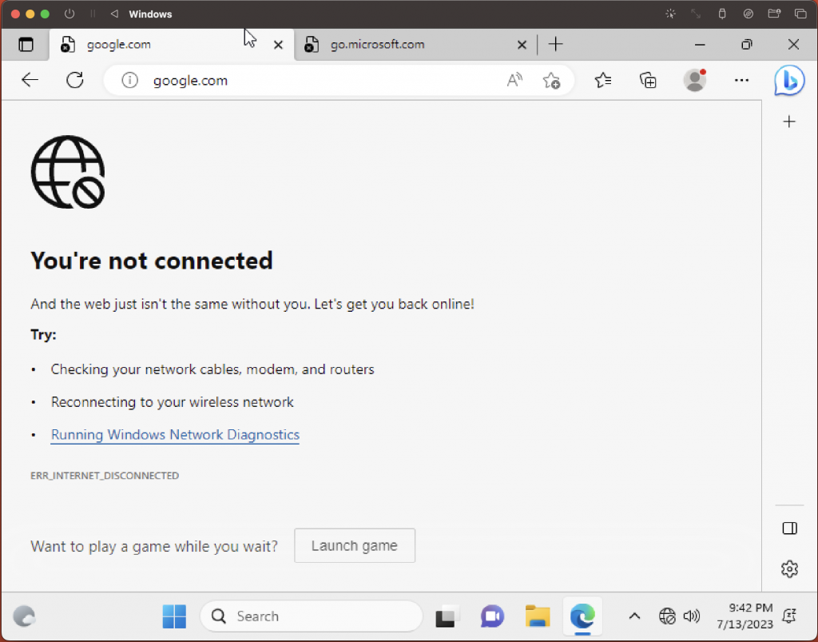Toggle the sidebar visibility

(789, 528)
